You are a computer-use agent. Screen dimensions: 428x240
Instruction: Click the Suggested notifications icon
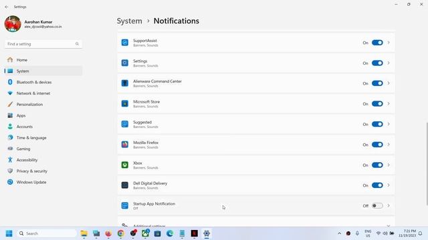pyautogui.click(x=125, y=124)
